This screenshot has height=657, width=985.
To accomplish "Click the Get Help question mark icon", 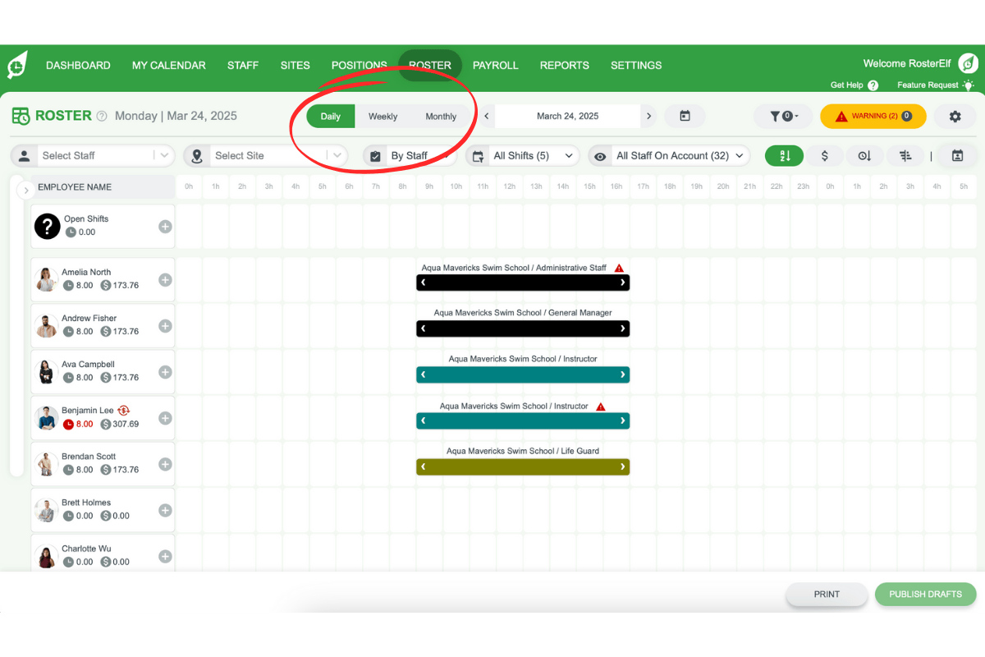I will tap(873, 85).
